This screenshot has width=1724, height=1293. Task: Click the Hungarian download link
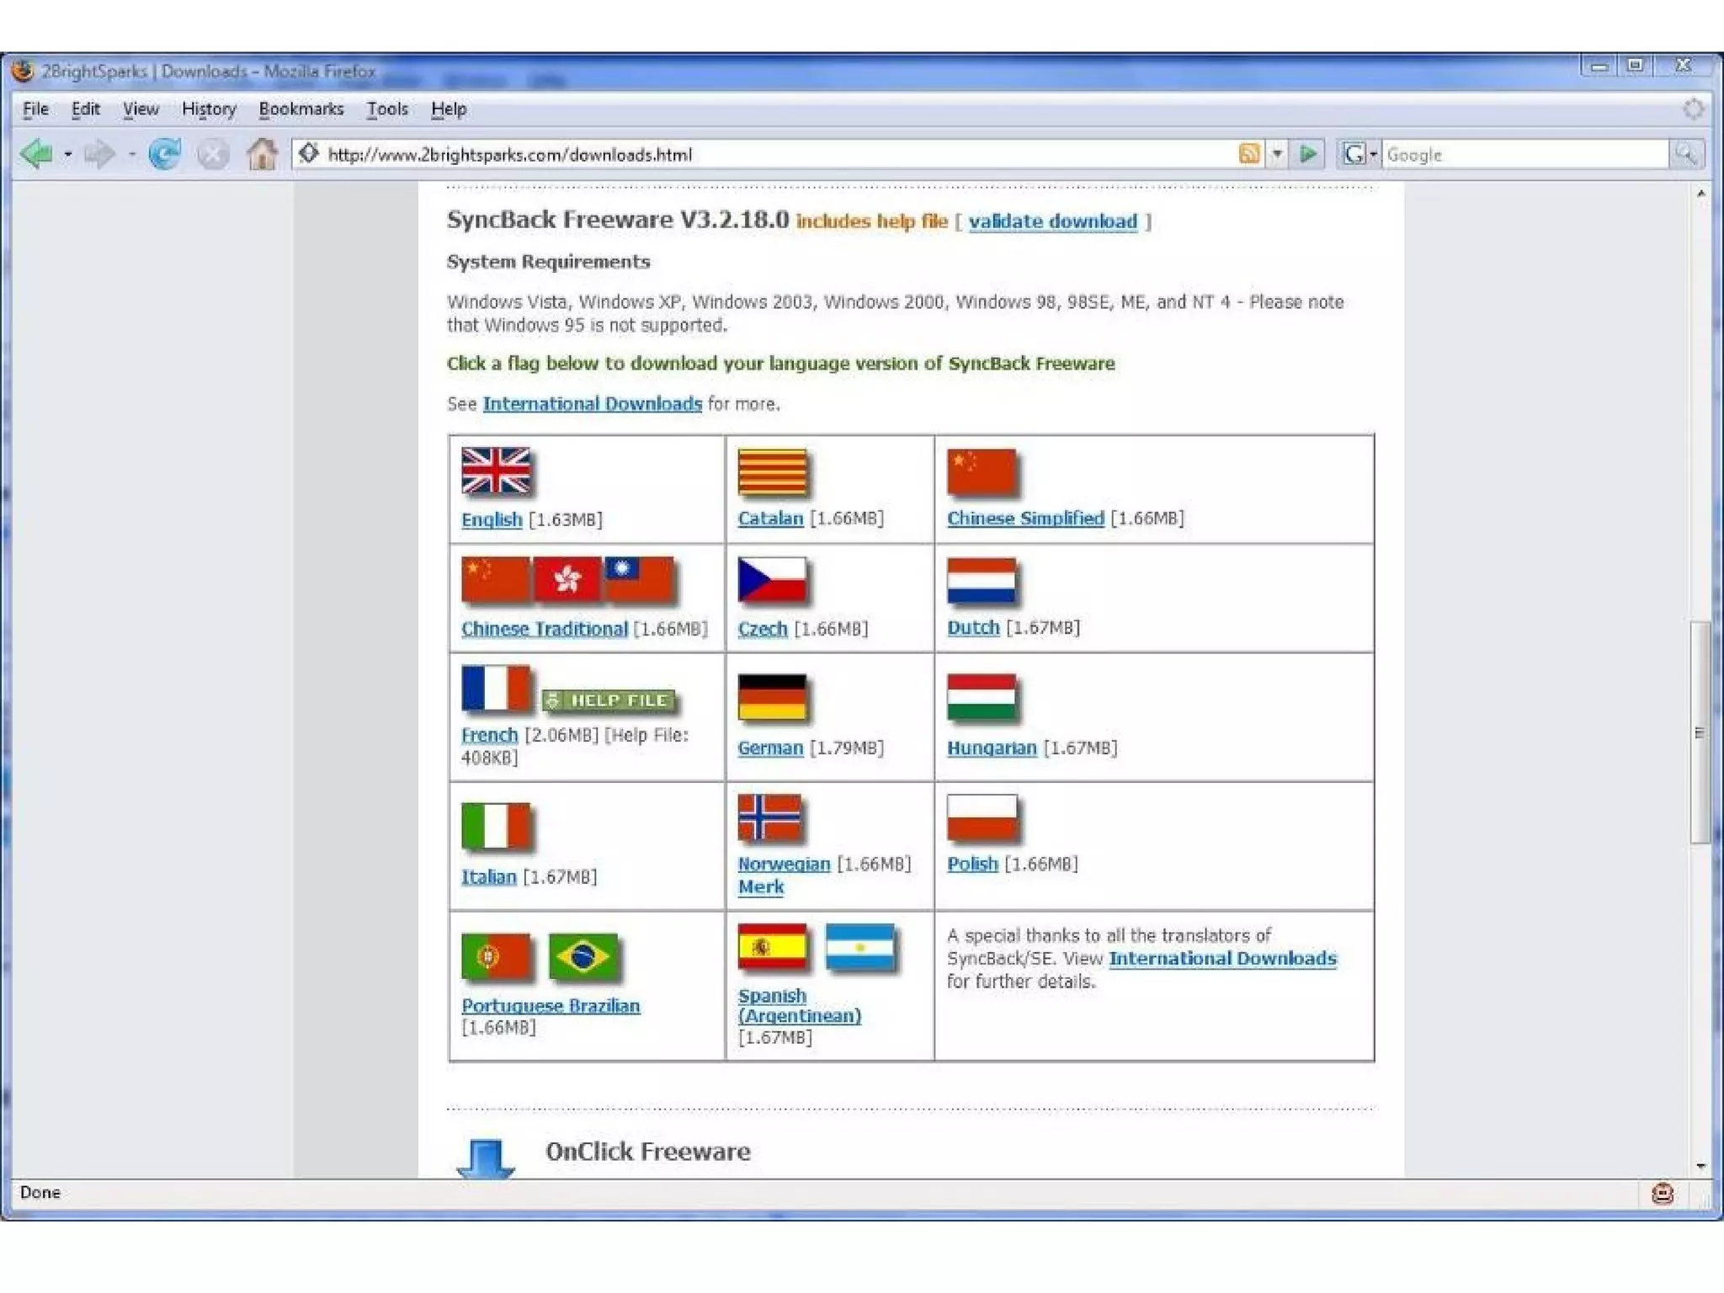click(992, 748)
